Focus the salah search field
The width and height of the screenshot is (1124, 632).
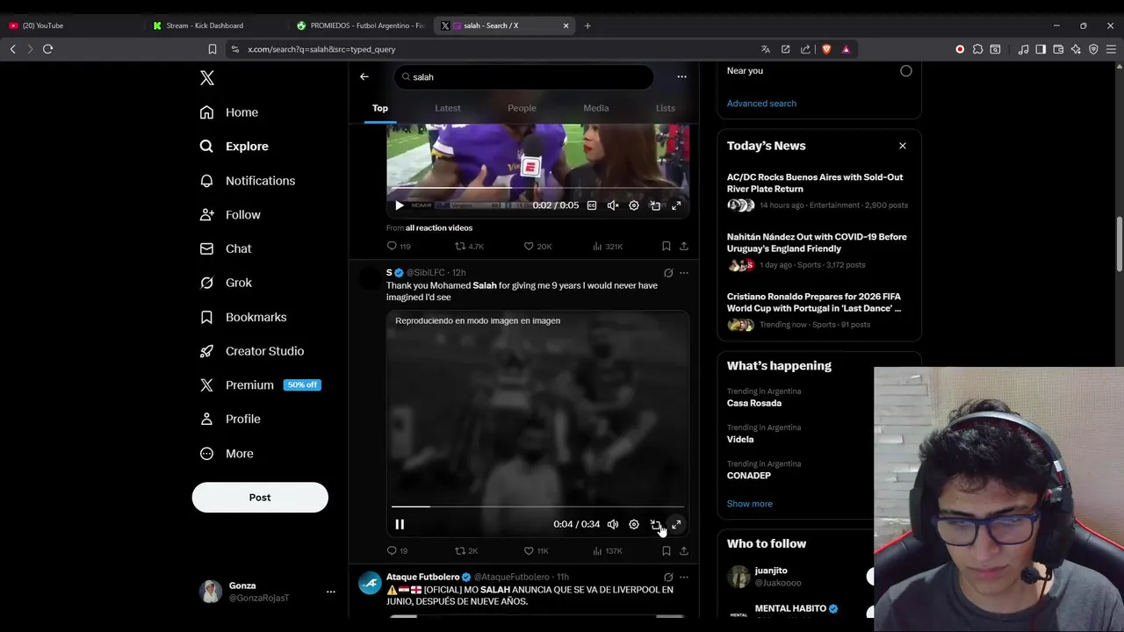pos(524,77)
